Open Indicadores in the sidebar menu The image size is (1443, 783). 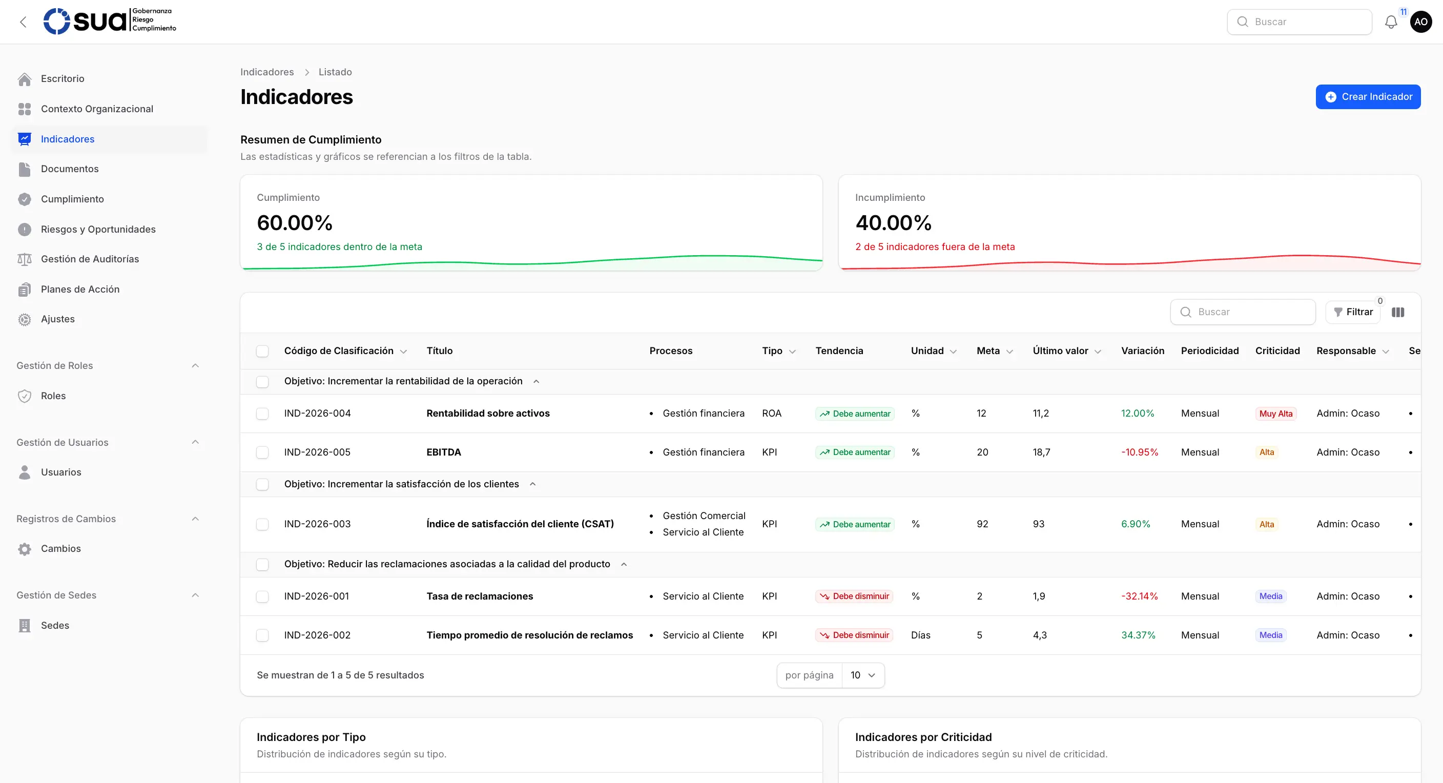(x=109, y=139)
